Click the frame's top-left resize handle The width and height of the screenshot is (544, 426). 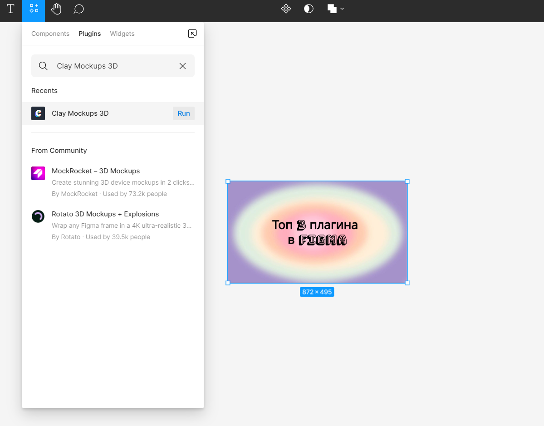(x=228, y=181)
